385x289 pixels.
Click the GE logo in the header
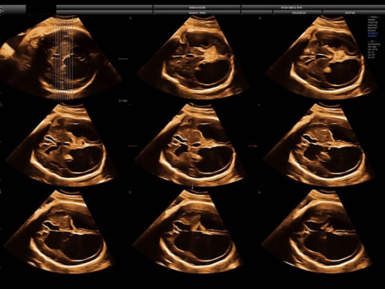point(1,10)
